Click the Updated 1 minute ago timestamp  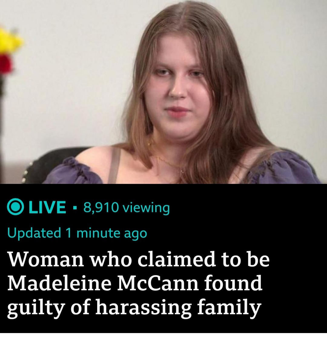click(x=77, y=233)
